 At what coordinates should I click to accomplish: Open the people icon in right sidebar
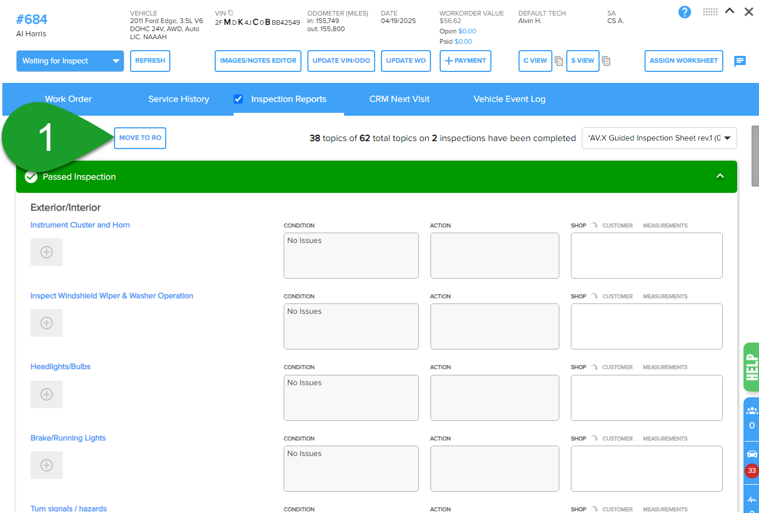point(752,411)
